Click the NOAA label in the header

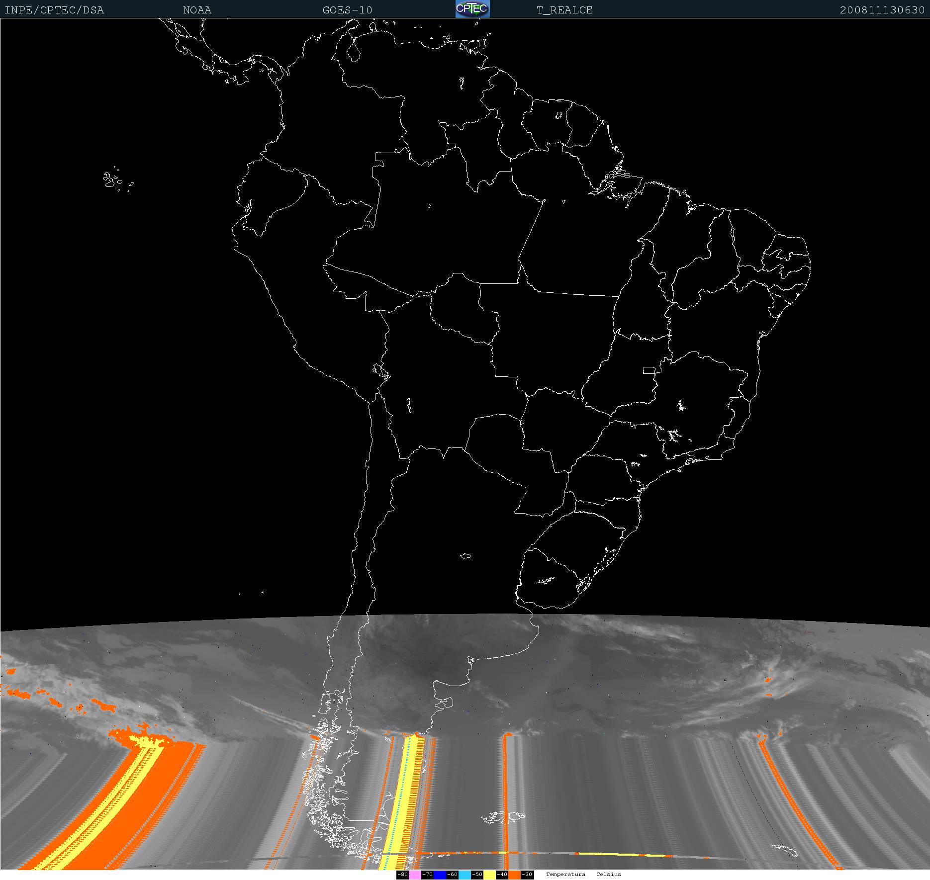pyautogui.click(x=197, y=10)
